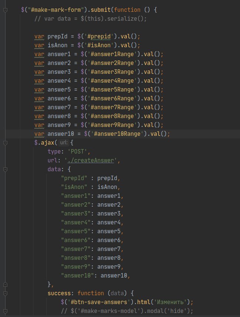Click the '#answer1Range' selector string
Screen dimensions: 240x317
(x=112, y=54)
